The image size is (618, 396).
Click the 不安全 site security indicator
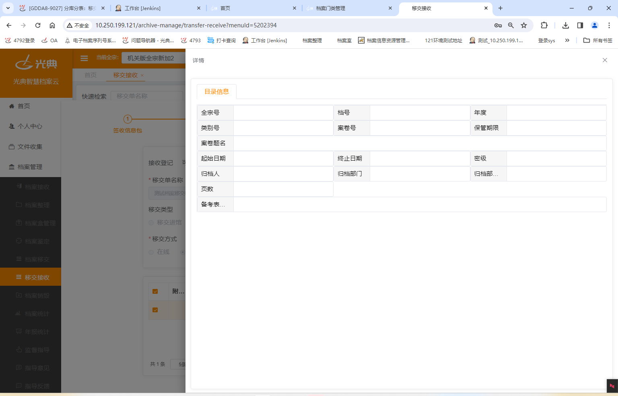(78, 25)
